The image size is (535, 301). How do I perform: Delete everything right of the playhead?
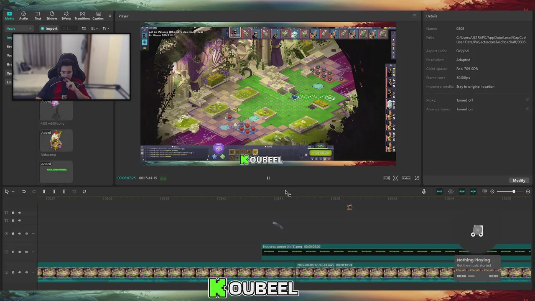[64, 191]
